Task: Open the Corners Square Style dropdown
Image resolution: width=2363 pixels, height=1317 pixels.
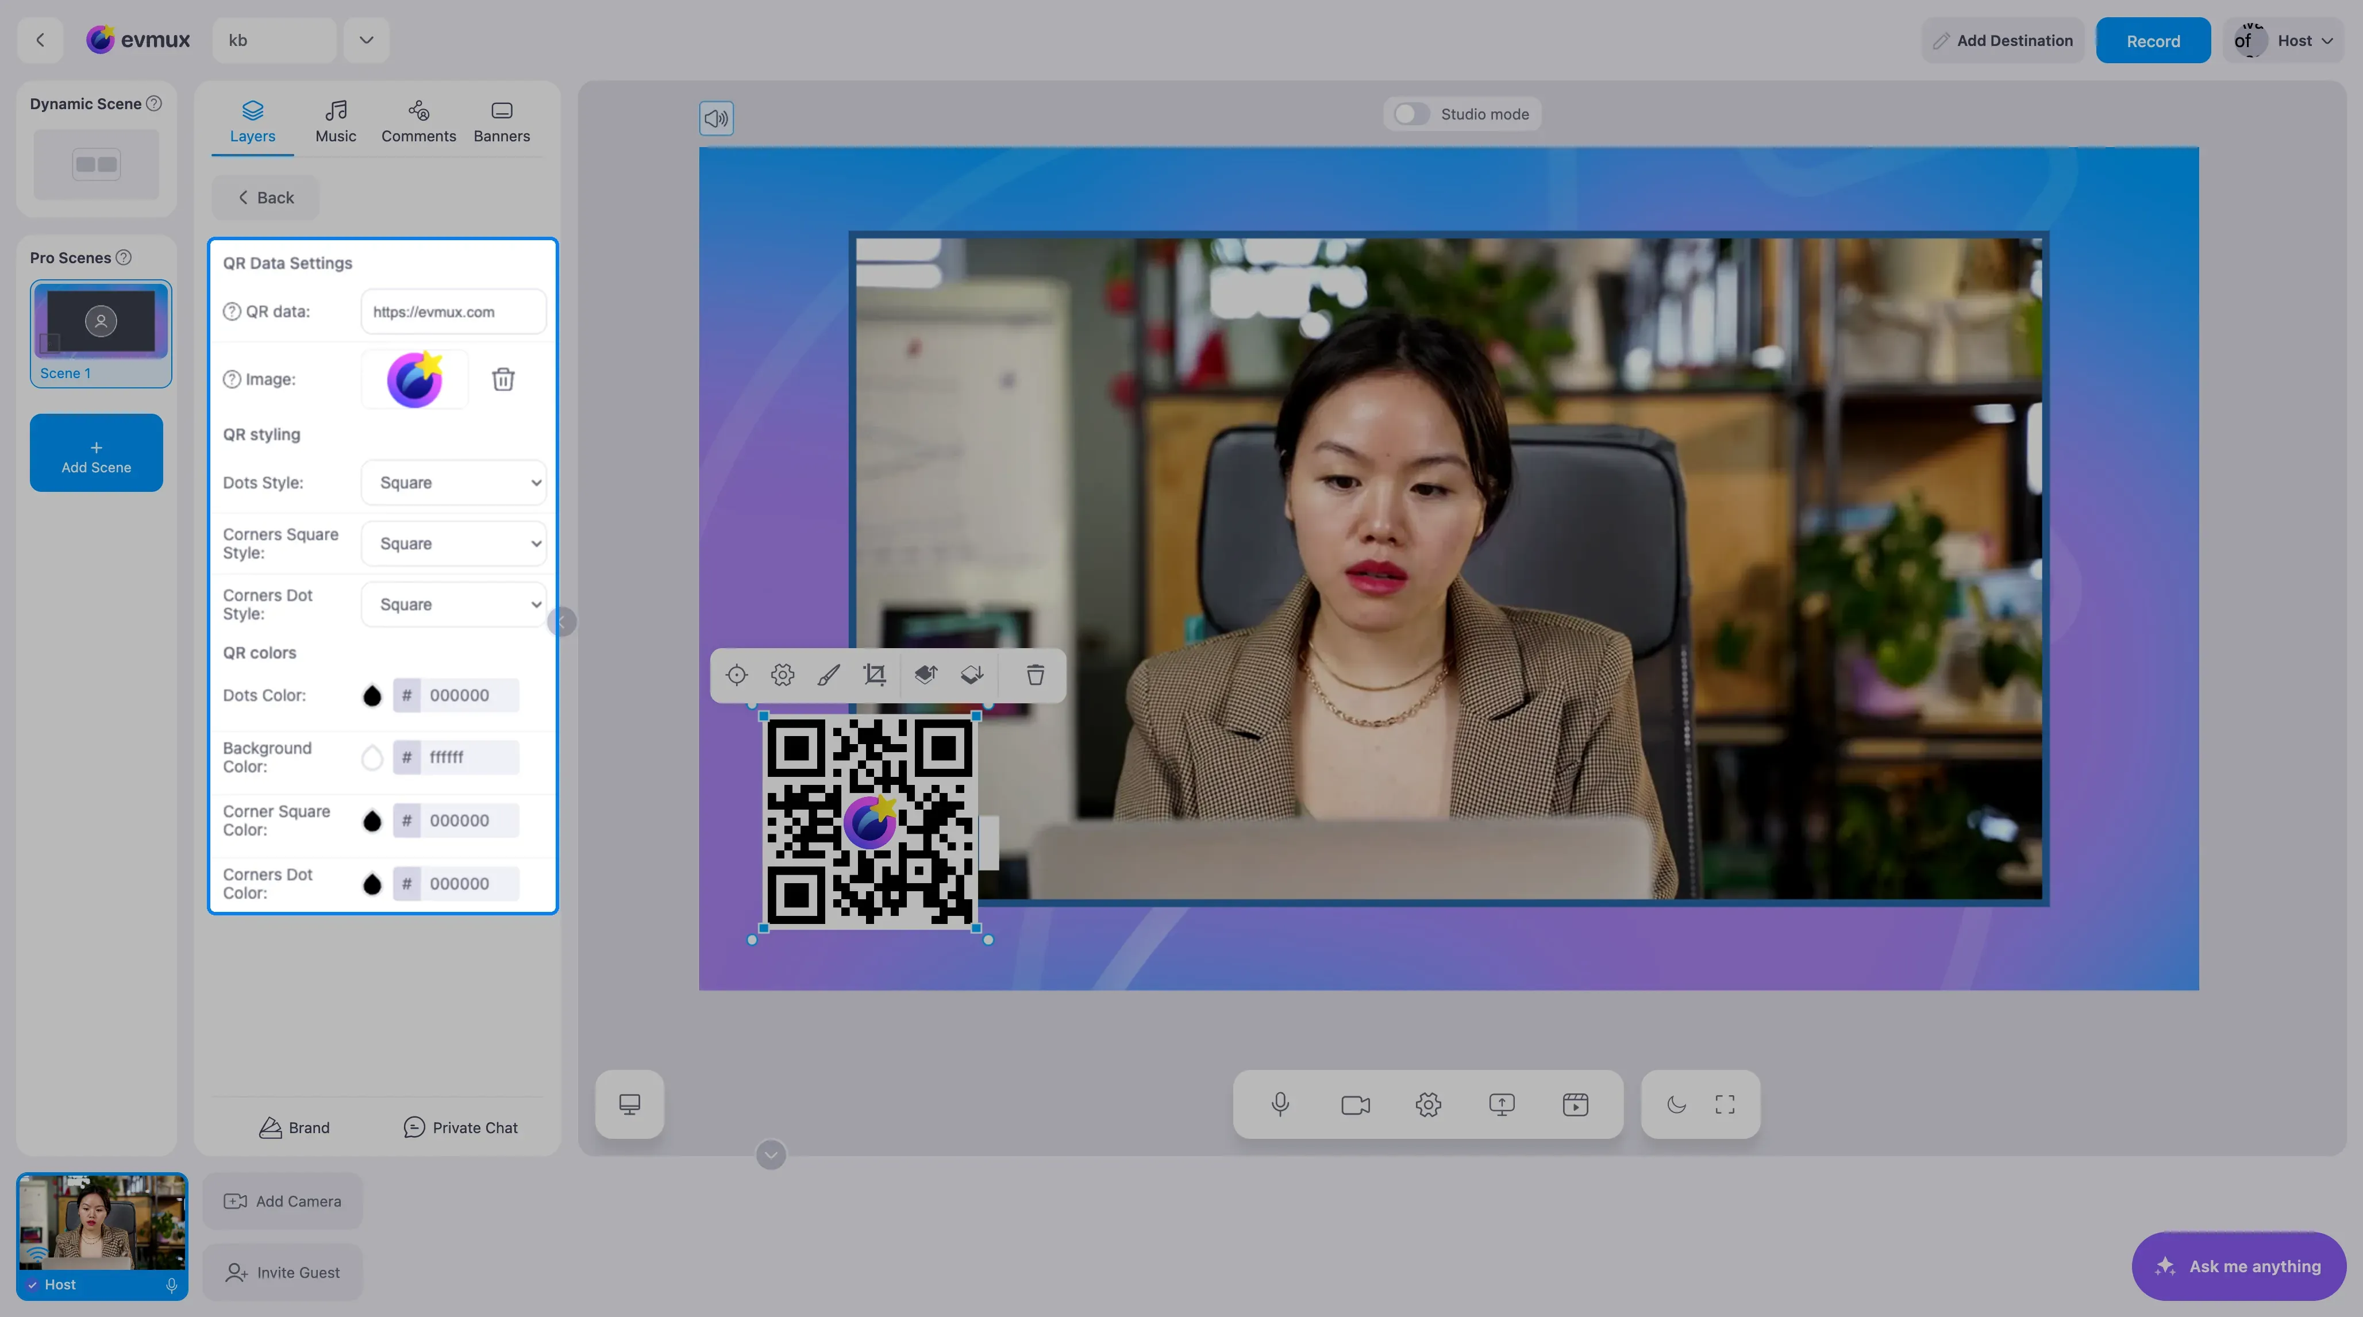Action: 454,544
